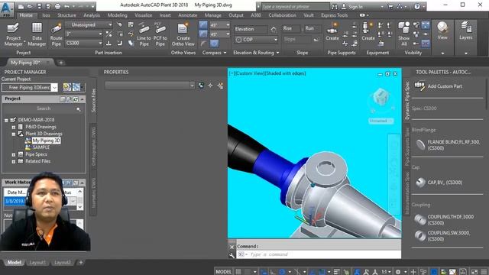Select COUPLING SW 3000 part
This screenshot has width=489, height=275.
(x=443, y=236)
